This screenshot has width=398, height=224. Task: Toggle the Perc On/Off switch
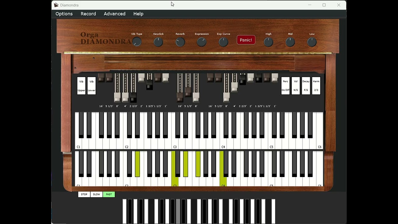tap(285, 86)
